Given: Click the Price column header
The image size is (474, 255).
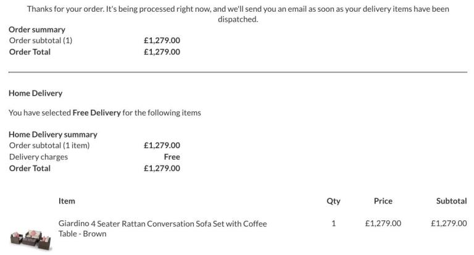Looking at the screenshot, I should [x=383, y=201].
